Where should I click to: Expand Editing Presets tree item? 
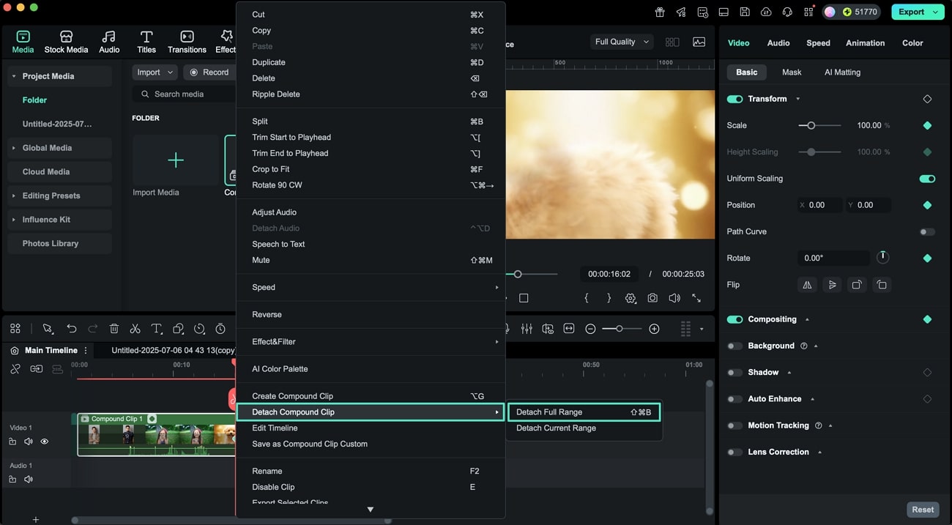coord(13,196)
